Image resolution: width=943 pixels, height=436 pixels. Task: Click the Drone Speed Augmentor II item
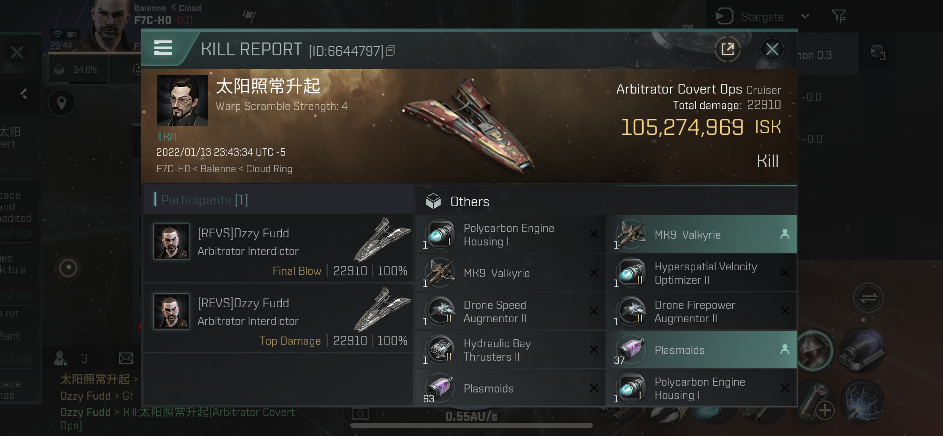(510, 311)
